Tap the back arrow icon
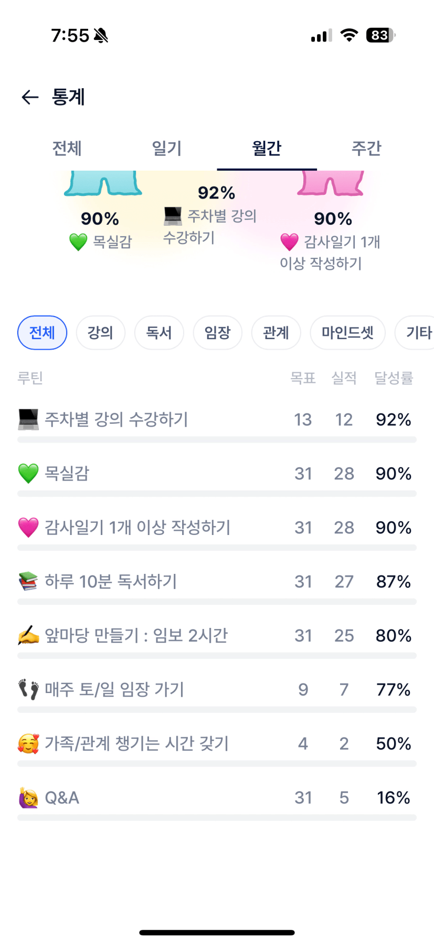This screenshot has width=434, height=944. [x=30, y=97]
